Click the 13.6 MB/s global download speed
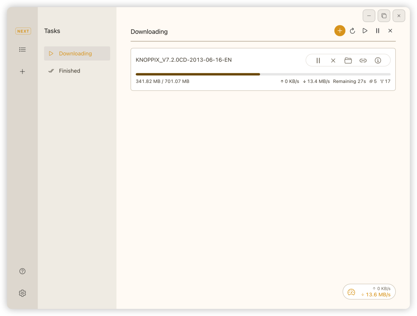 pos(376,294)
